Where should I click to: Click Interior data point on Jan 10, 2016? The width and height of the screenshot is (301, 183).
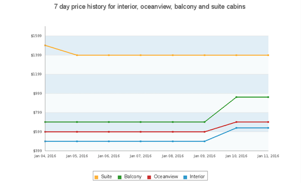[236, 128]
